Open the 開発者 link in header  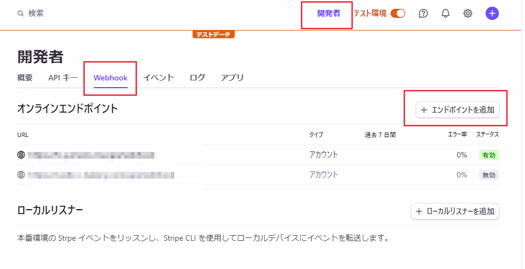[x=329, y=13]
